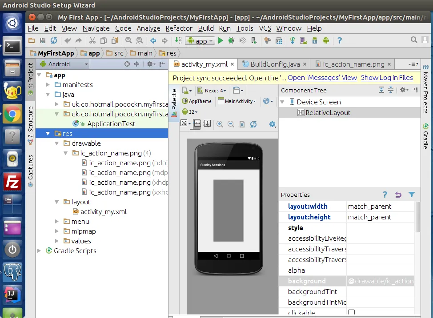
Task: Click the Cut scissors icon
Action: pos(92,41)
